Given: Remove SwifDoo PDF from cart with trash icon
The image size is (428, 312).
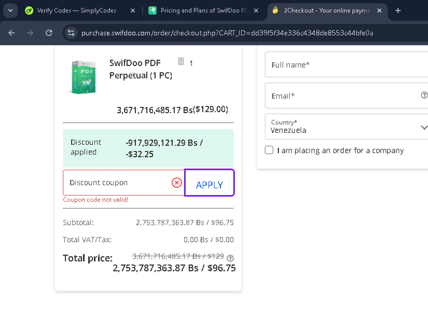Looking at the screenshot, I should 181,61.
